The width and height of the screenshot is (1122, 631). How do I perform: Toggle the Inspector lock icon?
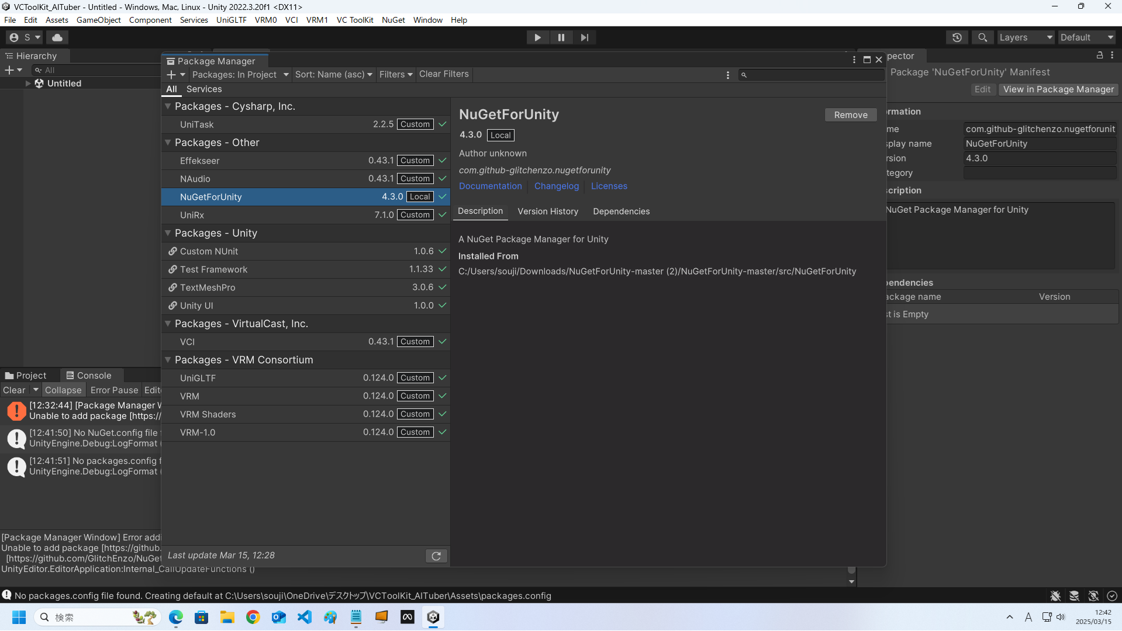1100,55
